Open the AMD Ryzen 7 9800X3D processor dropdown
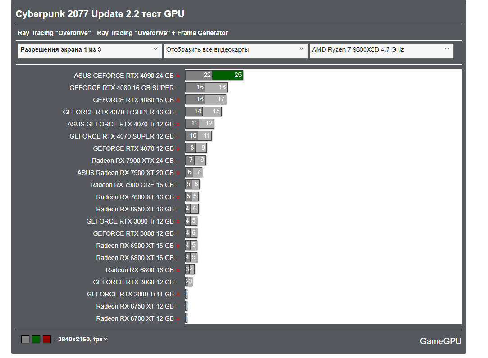 (382, 51)
